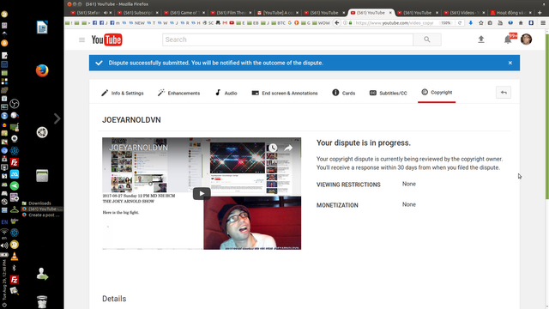Image resolution: width=549 pixels, height=309 pixels.
Task: Open the Info & Settings tab
Action: tap(123, 93)
